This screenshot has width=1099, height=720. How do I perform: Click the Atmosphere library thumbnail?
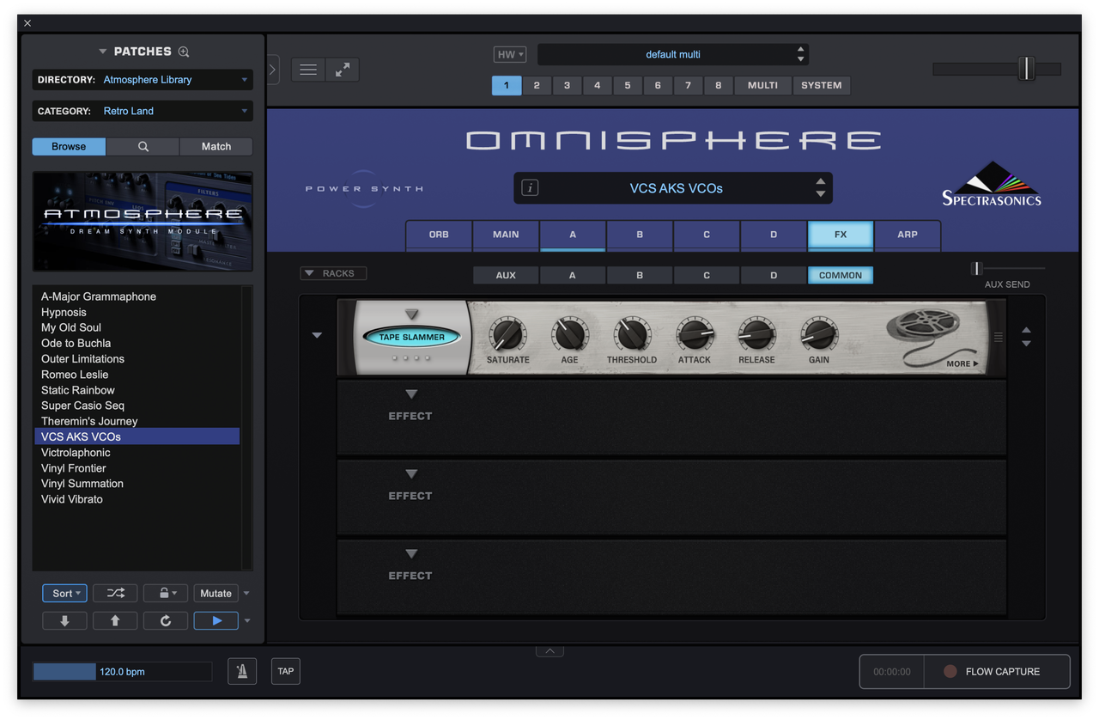click(143, 222)
